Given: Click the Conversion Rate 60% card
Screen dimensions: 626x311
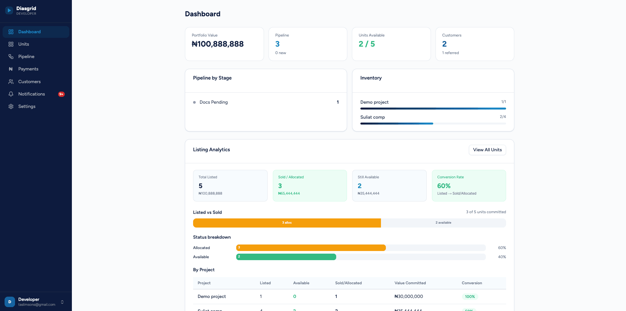Looking at the screenshot, I should click(x=469, y=185).
